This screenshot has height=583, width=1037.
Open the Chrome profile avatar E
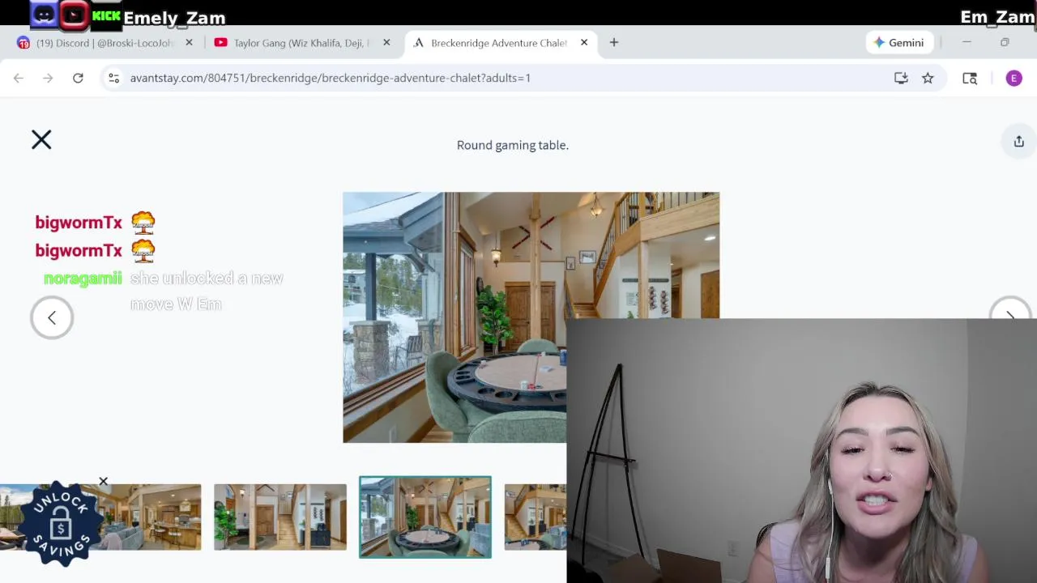tap(1014, 78)
